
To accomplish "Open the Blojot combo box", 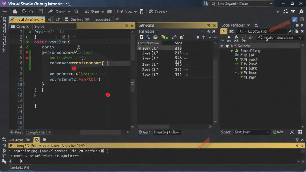I will click(x=54, y=26).
